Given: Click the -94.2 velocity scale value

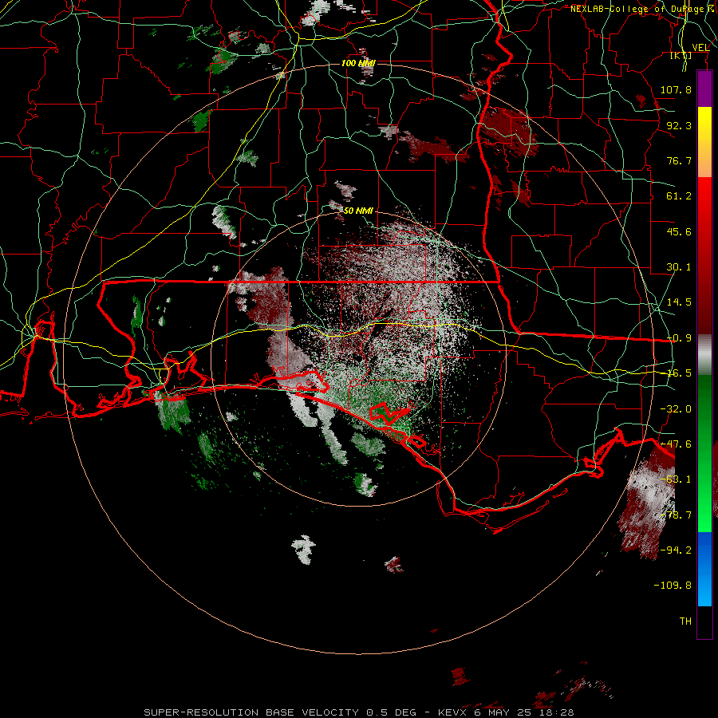Looking at the screenshot, I should (676, 550).
